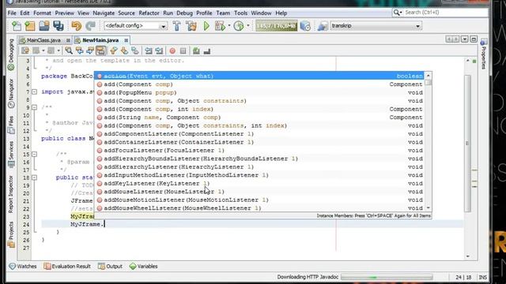Click the Next Bookmark icon

tap(124, 50)
